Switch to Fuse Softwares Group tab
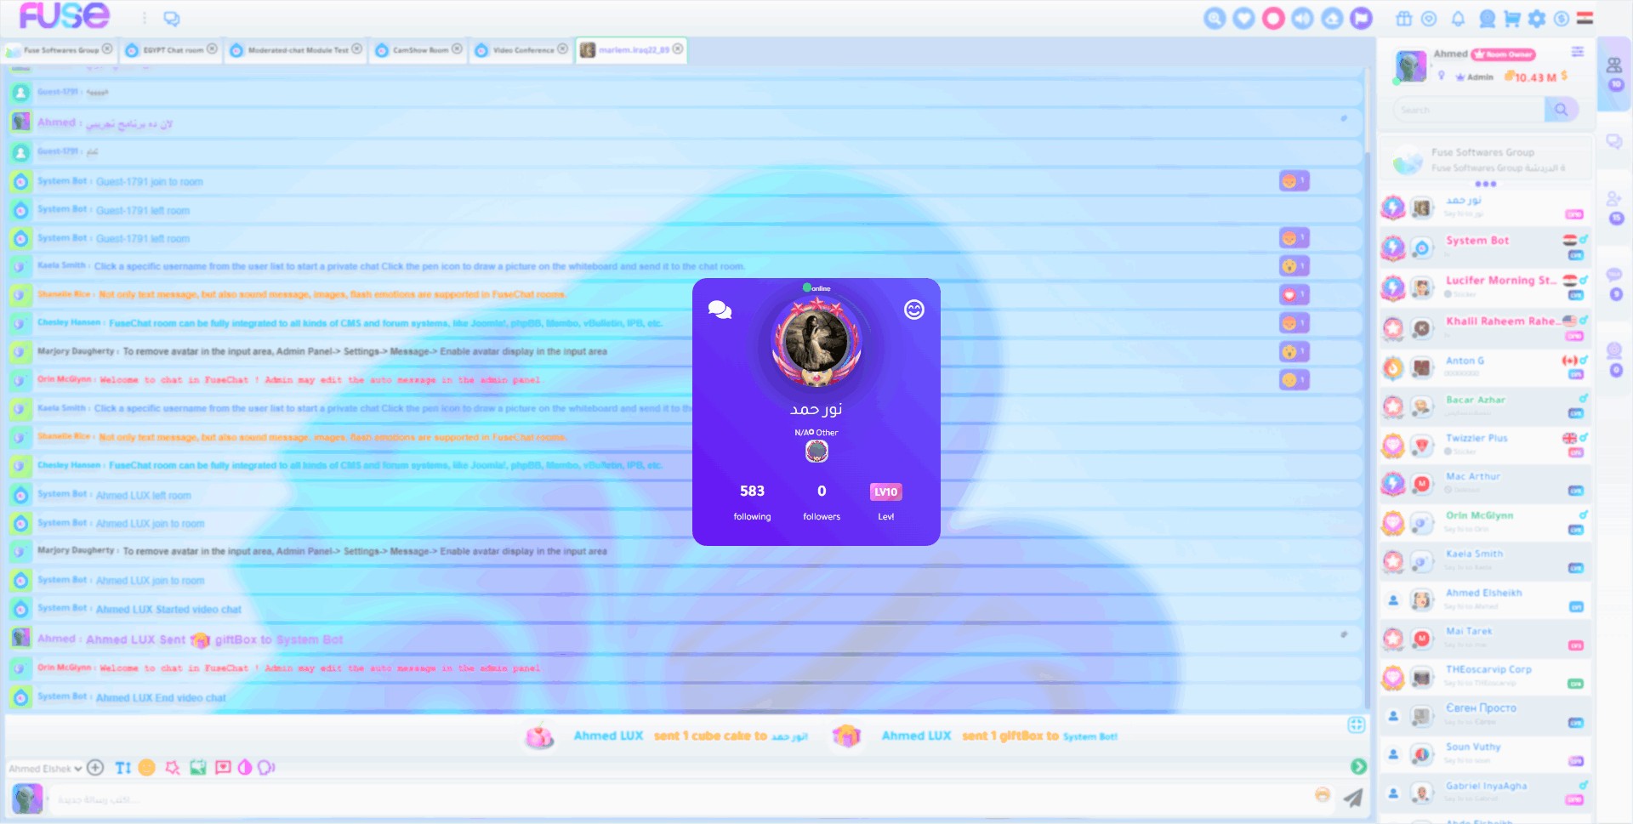Screen dimensions: 1633x824 pyautogui.click(x=60, y=50)
